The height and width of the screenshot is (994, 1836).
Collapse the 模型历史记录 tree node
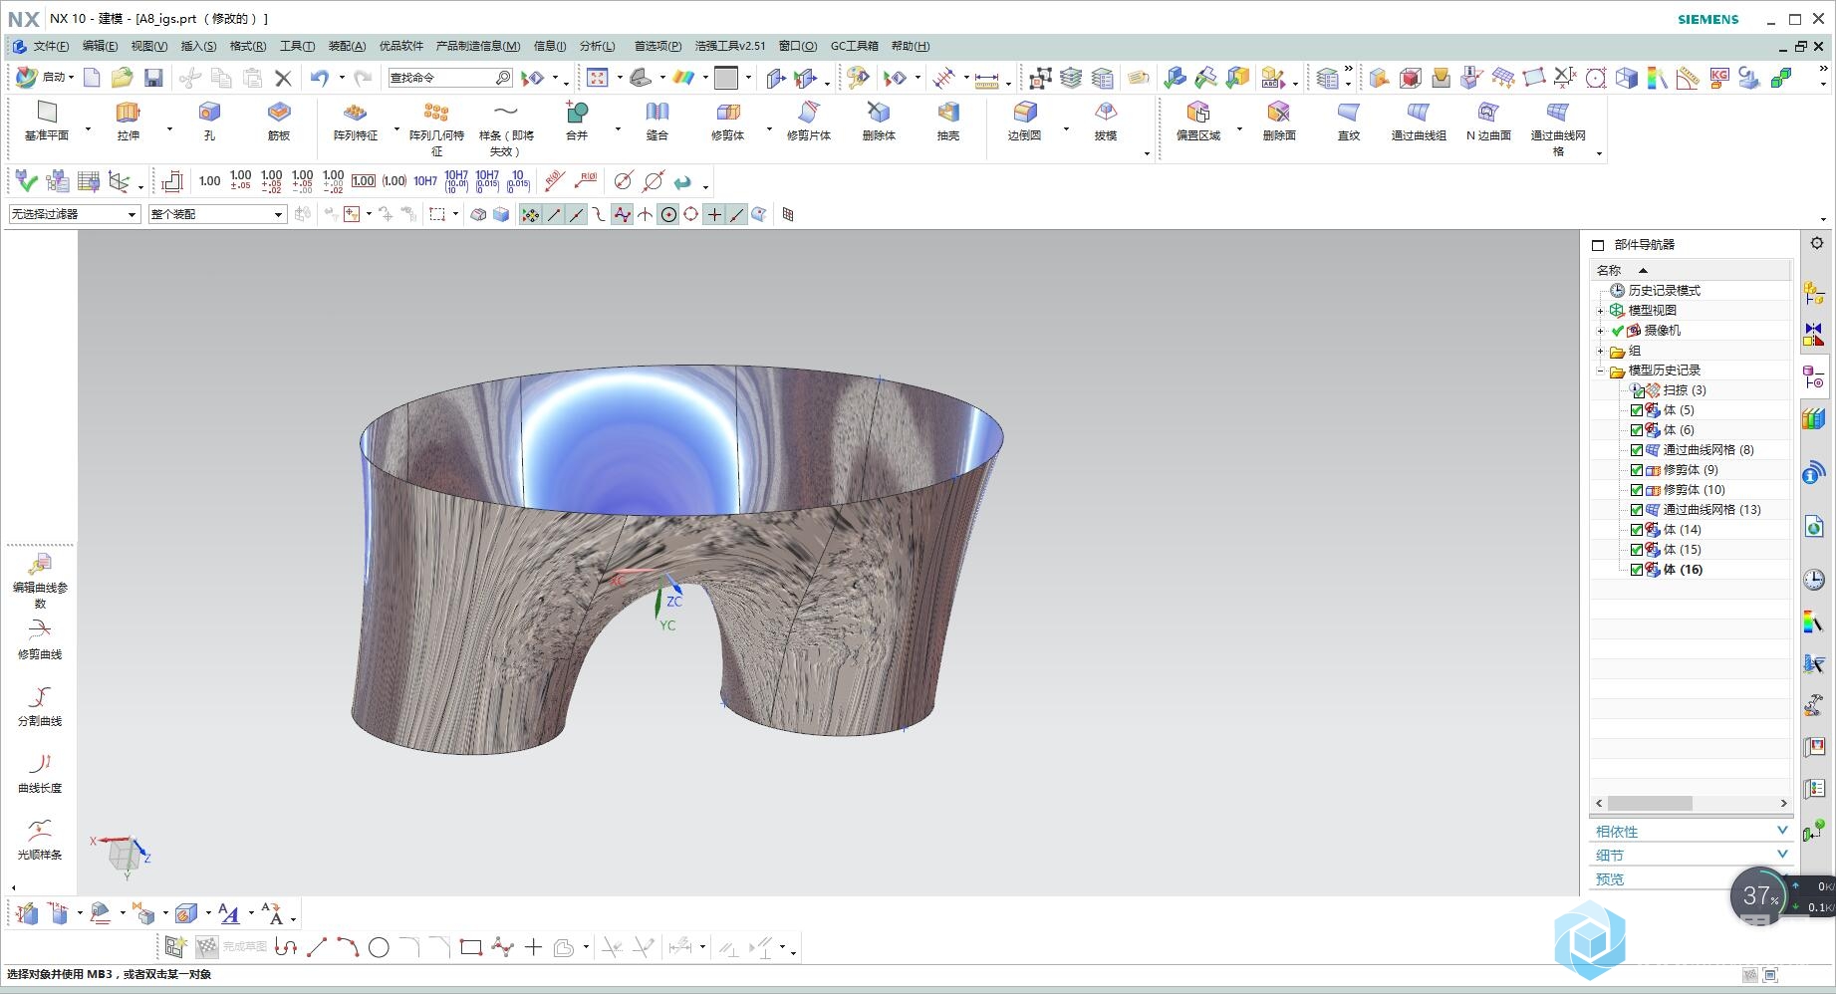pyautogui.click(x=1601, y=371)
